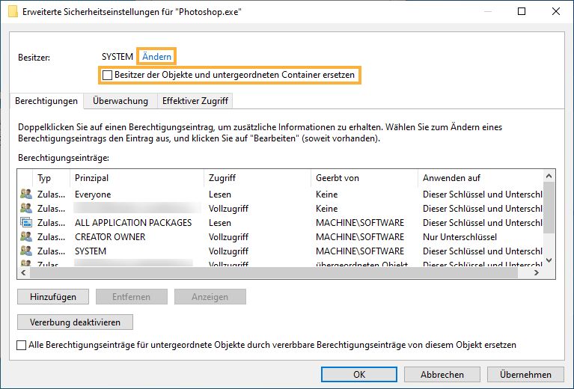The width and height of the screenshot is (574, 389).
Task: Tick 'Besitzer der Objekte und untergeordneten Container ersetzen'
Action: point(107,75)
